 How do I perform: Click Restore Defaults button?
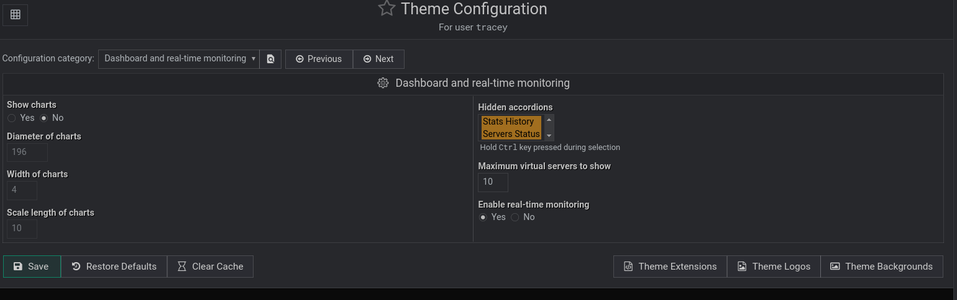[x=114, y=267]
